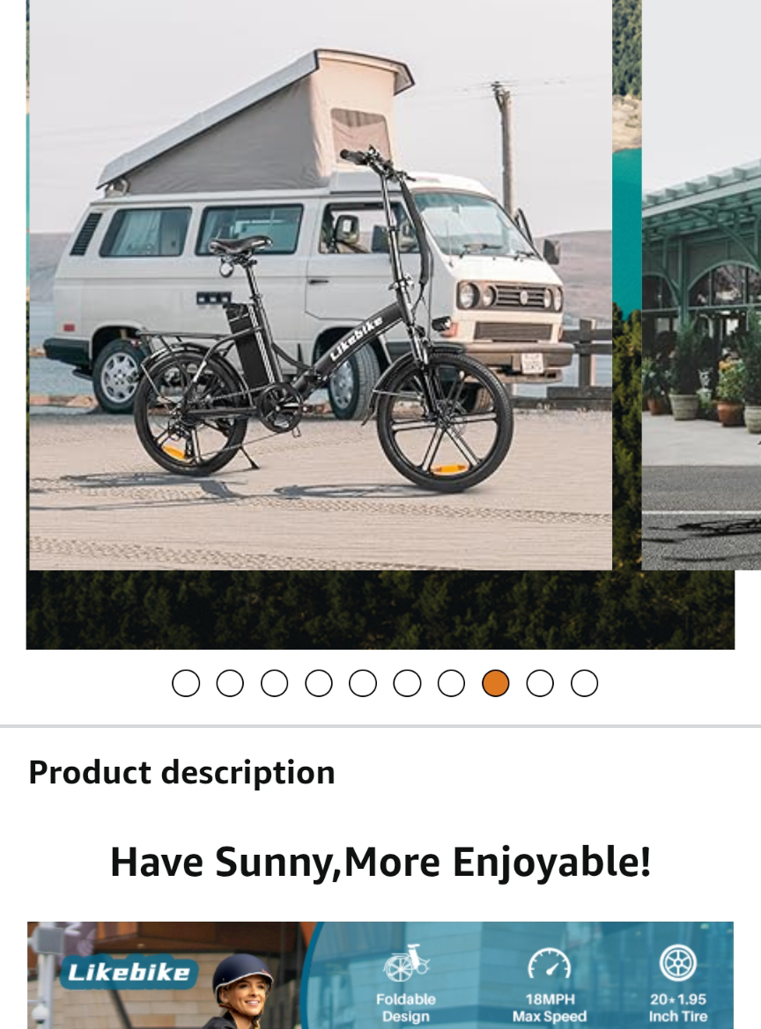Click the Likebike logo badge in banner
This screenshot has width=761, height=1029.
coord(129,973)
